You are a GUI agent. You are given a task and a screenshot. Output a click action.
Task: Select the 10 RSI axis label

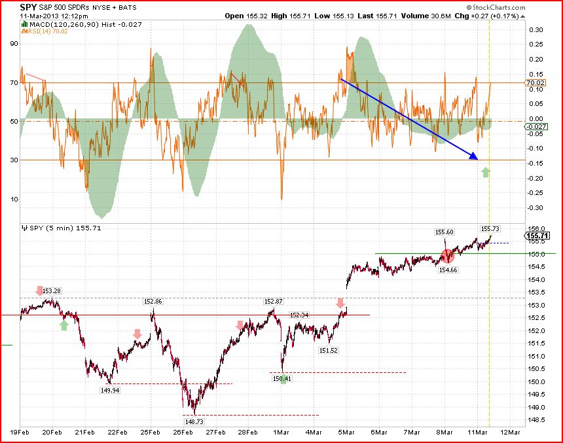tap(14, 199)
